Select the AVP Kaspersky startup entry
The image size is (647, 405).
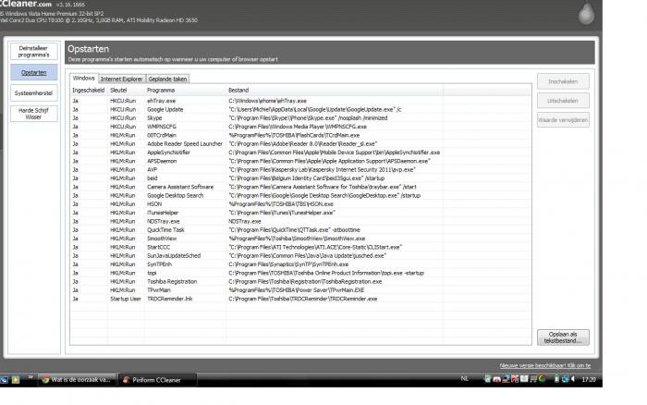coord(300,170)
